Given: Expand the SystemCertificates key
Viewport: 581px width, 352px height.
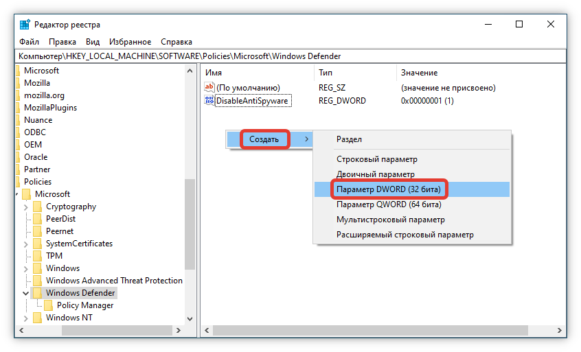Looking at the screenshot, I should click(25, 244).
